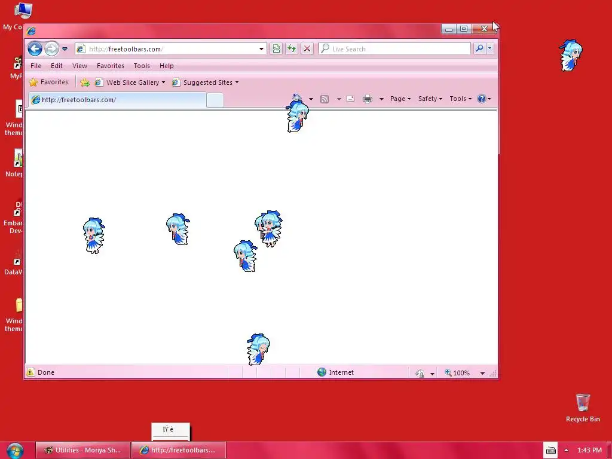Image resolution: width=612 pixels, height=459 pixels.
Task: Switch to Utilities - Moriya Sh... taskbar button
Action: click(82, 450)
